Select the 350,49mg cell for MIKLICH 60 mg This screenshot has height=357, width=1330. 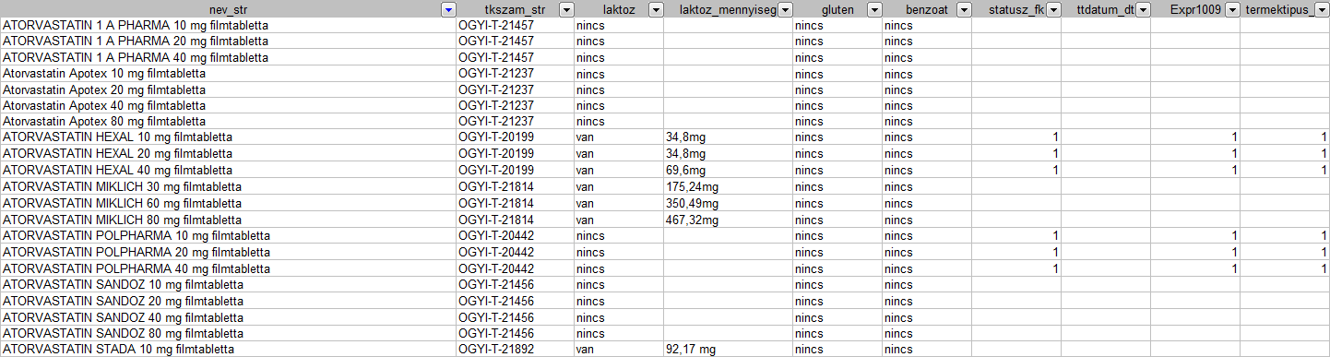727,203
